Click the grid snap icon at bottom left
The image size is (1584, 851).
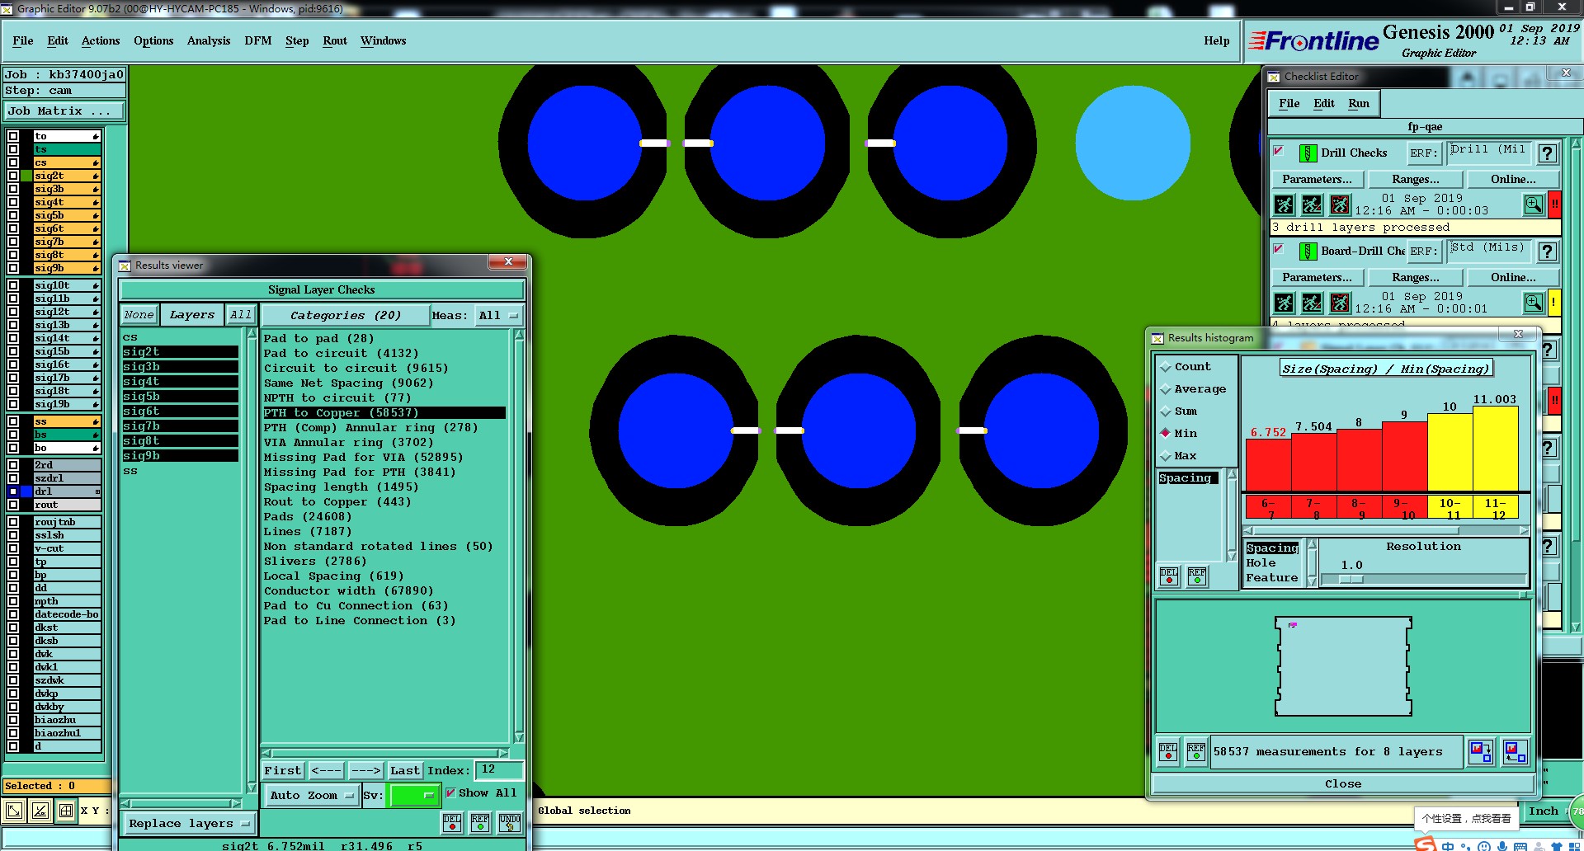66,811
